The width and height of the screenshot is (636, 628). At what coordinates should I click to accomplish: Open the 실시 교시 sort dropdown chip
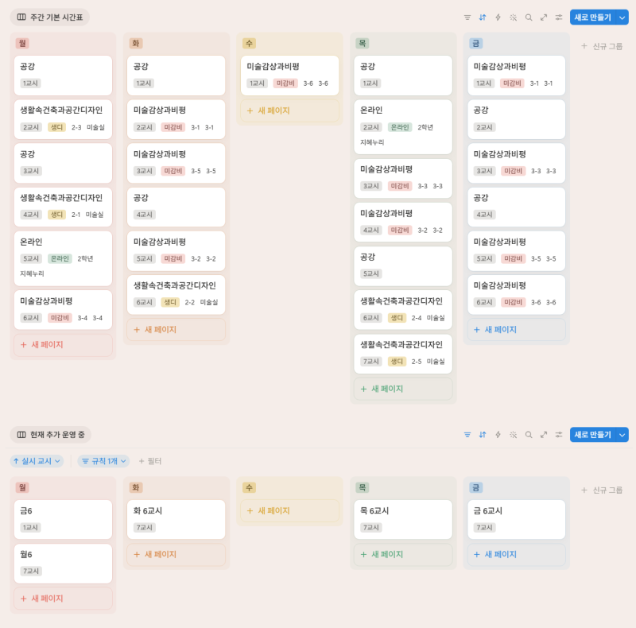pyautogui.click(x=37, y=461)
